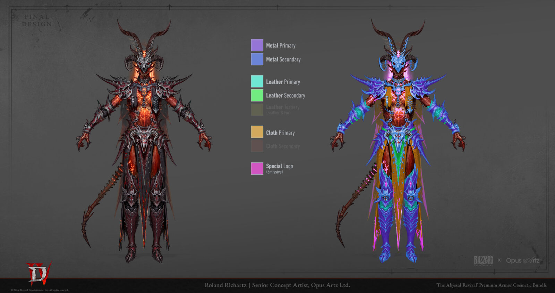Click the Leather Secondary label text
Viewport: 555px width, 293px height.
coord(285,95)
